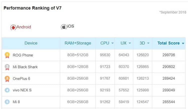
Task: Click the gold rank 1 medal icon
Action: (x=7, y=55)
